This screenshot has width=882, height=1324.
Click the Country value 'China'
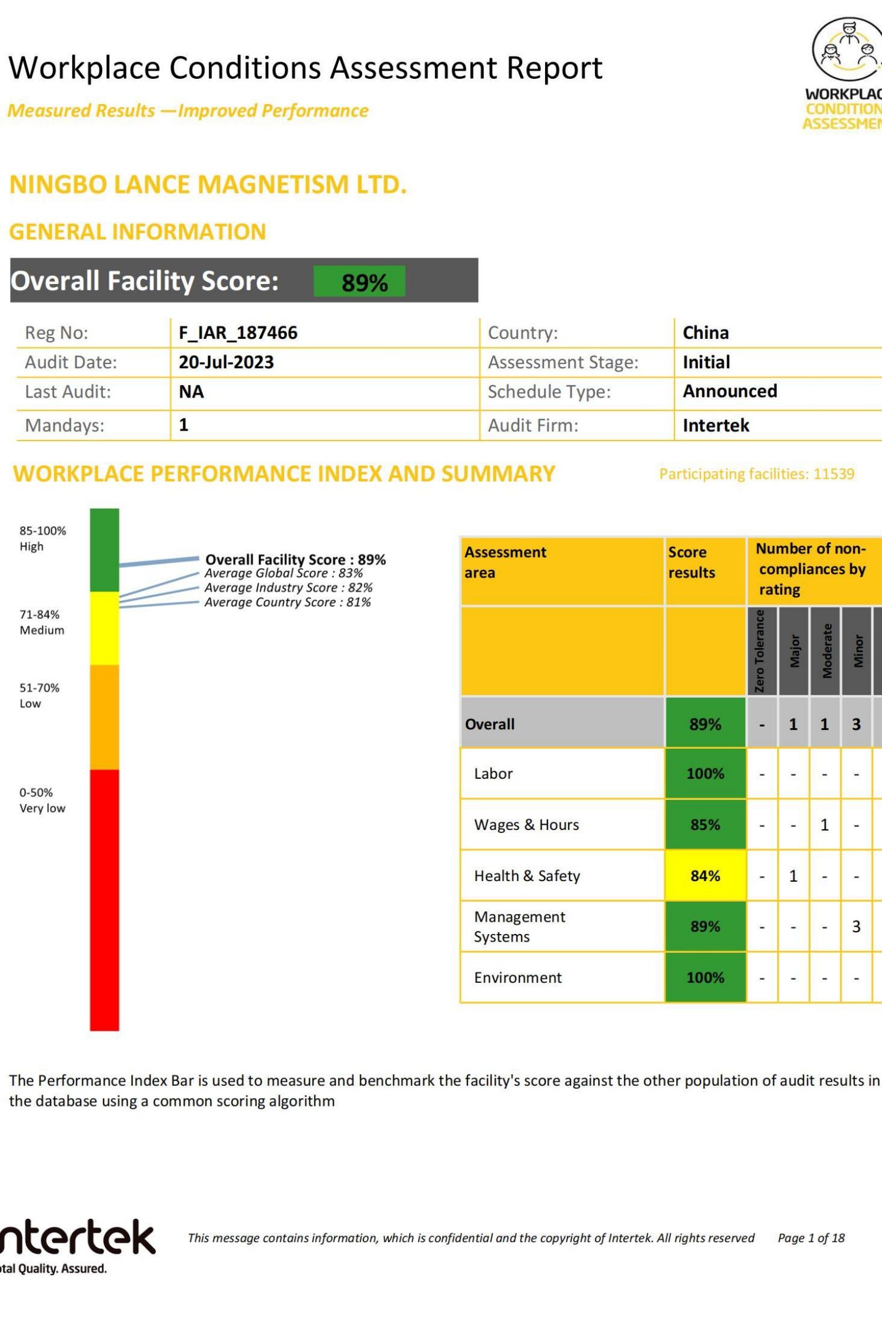coord(706,333)
